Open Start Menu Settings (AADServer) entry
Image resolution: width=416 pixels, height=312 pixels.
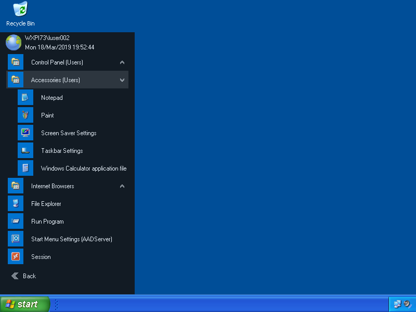(72, 239)
